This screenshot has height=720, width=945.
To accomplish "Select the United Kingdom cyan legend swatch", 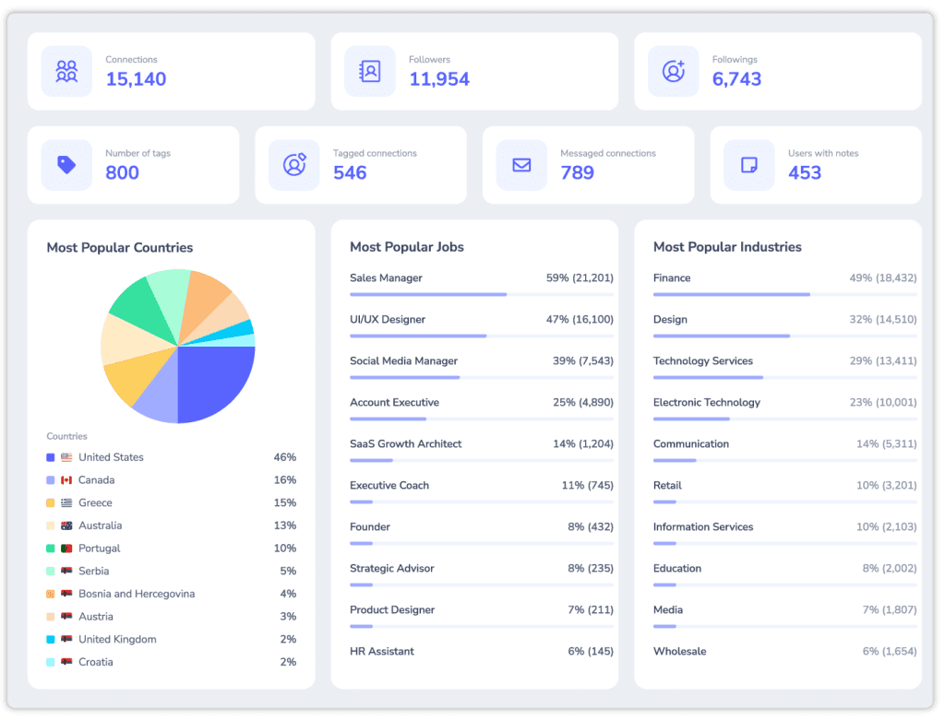I will pos(51,639).
